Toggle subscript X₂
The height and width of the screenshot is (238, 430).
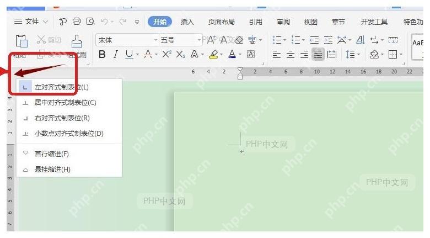point(180,55)
